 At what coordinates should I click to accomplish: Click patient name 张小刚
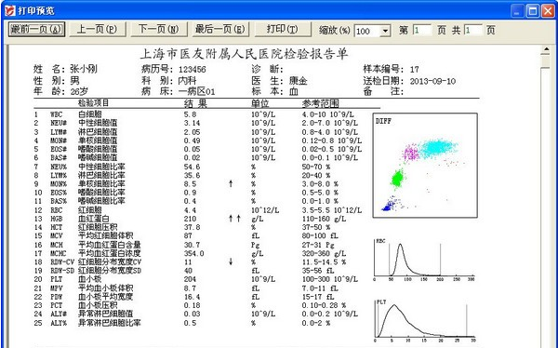pyautogui.click(x=84, y=69)
